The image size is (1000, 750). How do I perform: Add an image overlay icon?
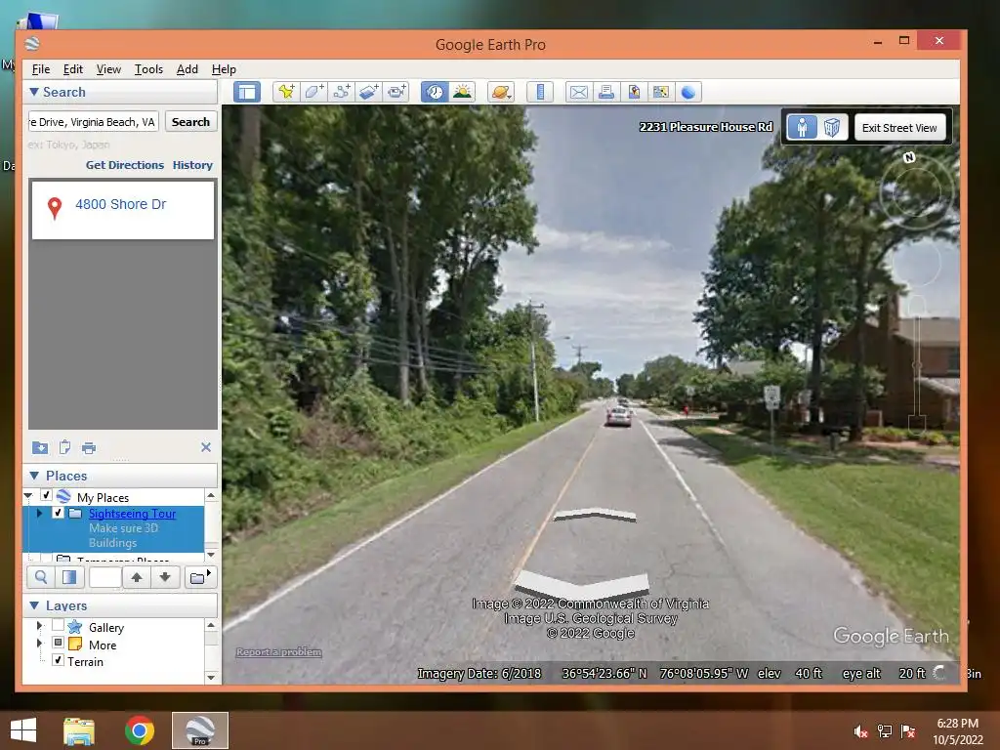[x=368, y=92]
